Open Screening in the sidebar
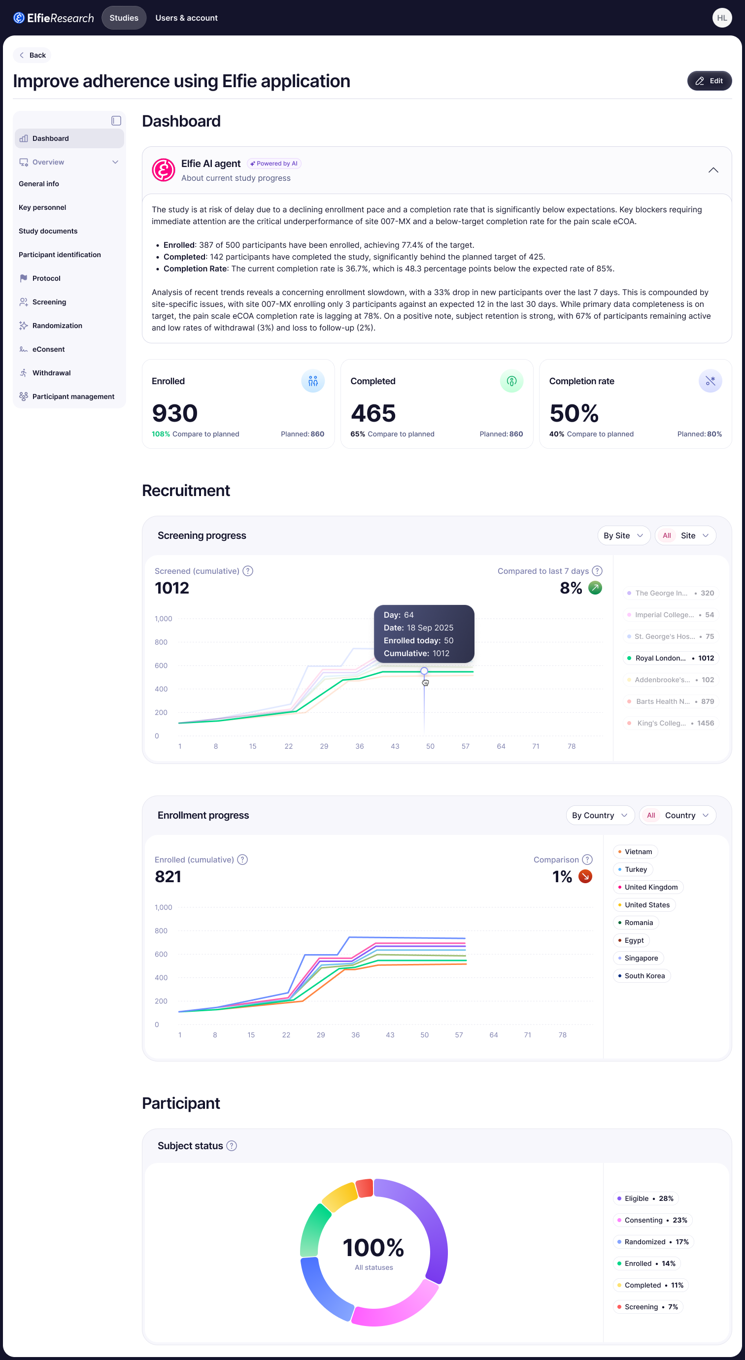Viewport: 745px width, 1360px height. [x=69, y=302]
